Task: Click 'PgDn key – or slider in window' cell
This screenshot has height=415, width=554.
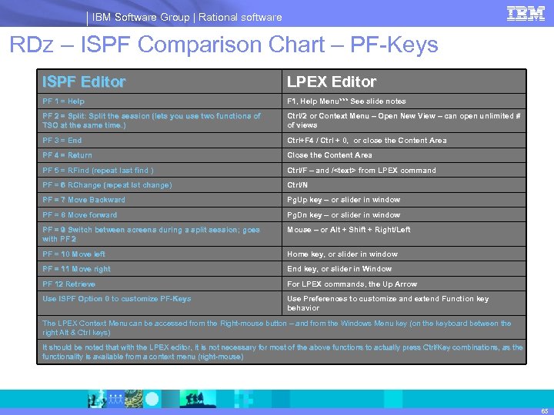Action: click(x=404, y=215)
